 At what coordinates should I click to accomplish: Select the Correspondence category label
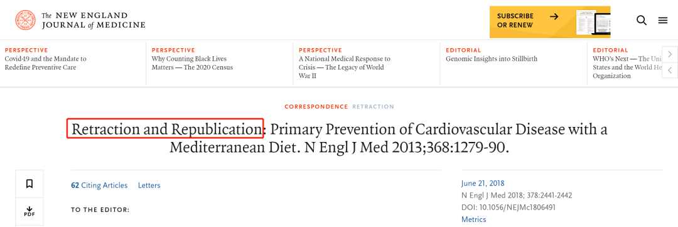pos(316,106)
